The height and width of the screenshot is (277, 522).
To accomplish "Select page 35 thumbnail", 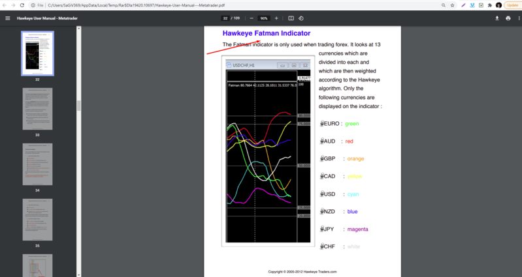I will (x=37, y=220).
